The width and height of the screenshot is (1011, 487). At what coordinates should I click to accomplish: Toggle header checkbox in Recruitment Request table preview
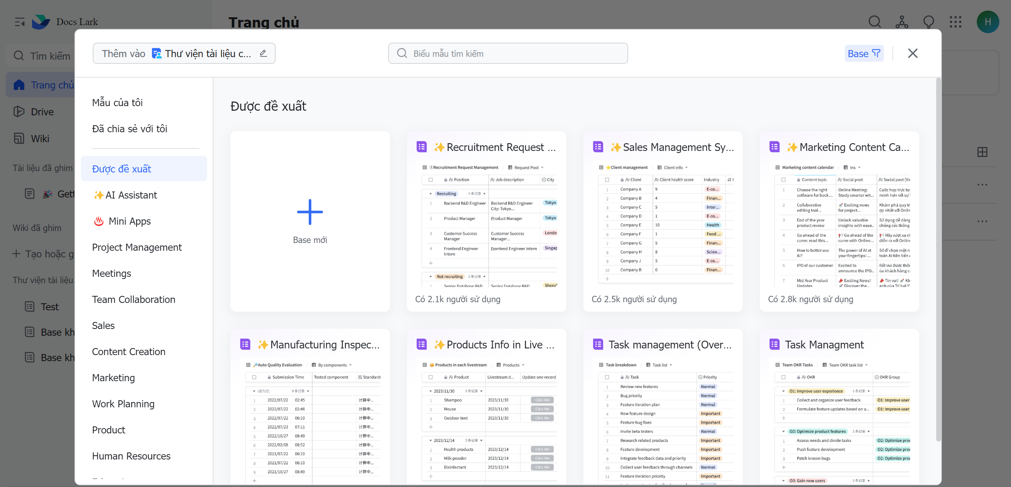pos(431,179)
